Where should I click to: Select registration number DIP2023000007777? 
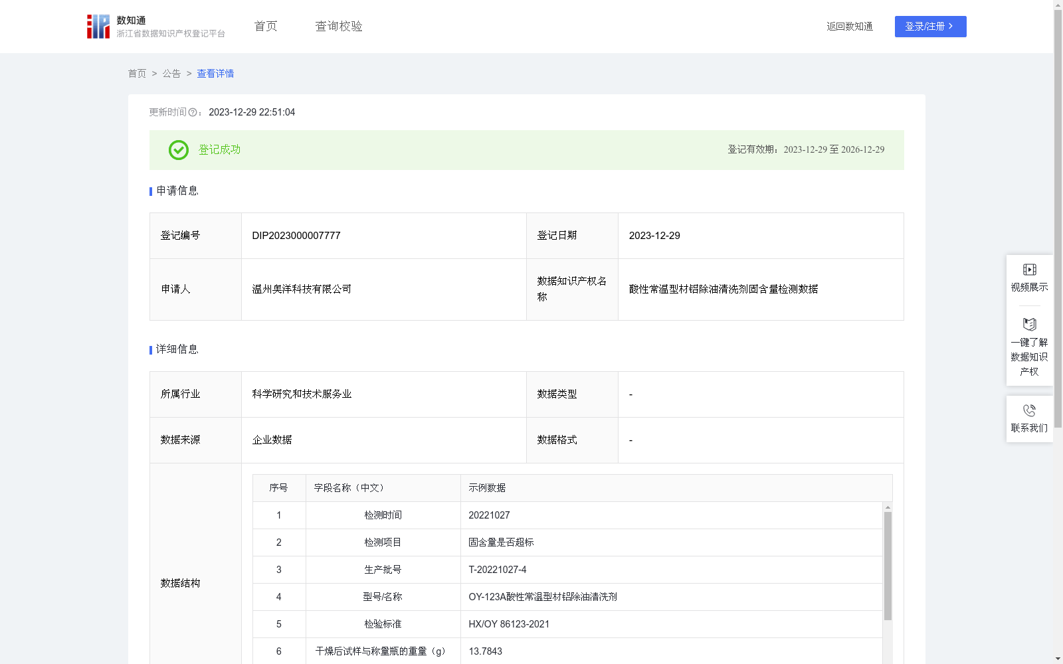[x=296, y=236]
